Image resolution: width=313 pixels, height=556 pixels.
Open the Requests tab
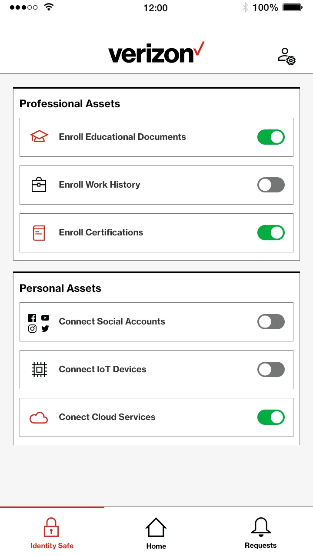coord(260,533)
